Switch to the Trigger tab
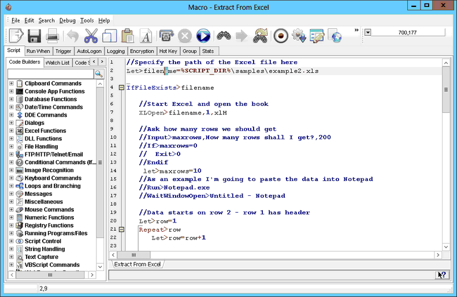 coord(63,51)
